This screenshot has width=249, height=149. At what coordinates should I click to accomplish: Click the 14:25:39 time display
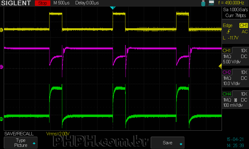point(235,145)
